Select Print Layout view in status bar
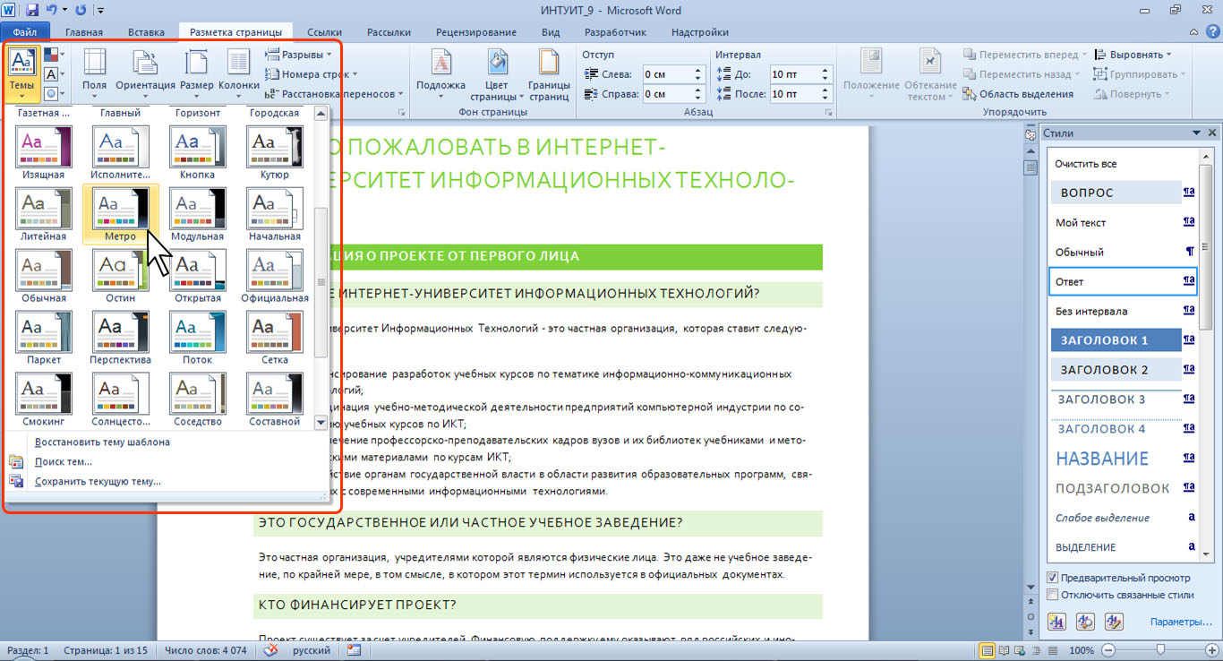 point(988,650)
